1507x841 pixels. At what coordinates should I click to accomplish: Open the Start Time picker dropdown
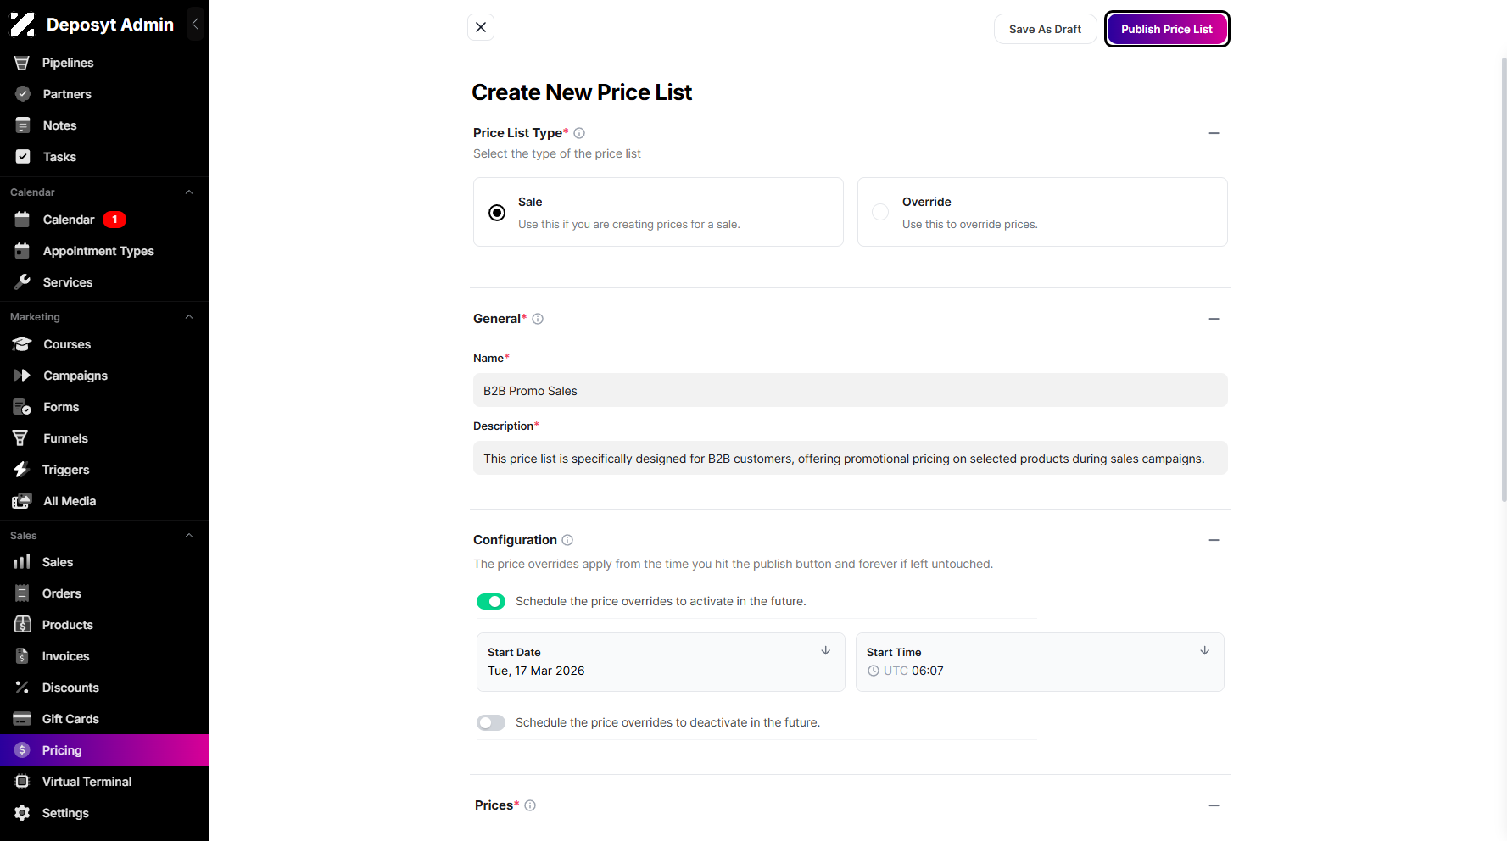pyautogui.click(x=1040, y=662)
